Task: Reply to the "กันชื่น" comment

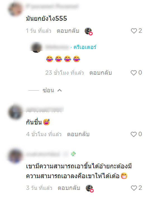Action: [x=78, y=134]
